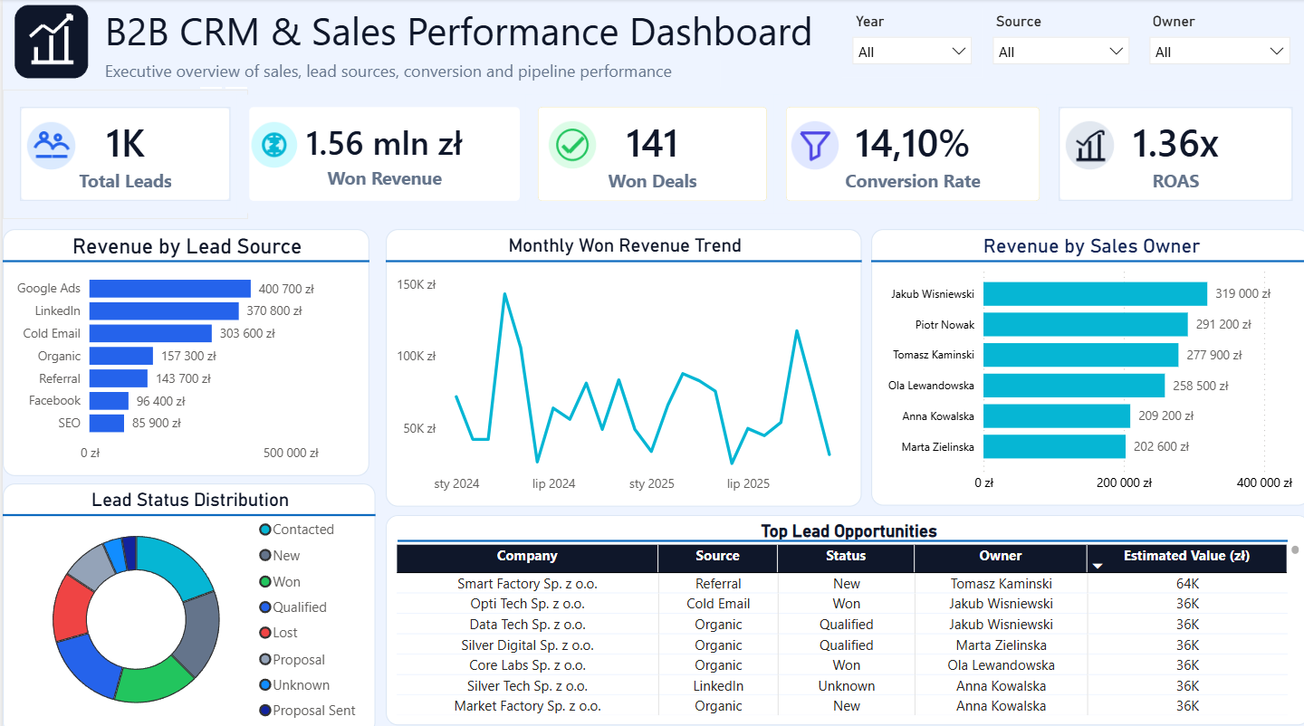Open the Year filter dropdown
Image resolution: width=1304 pixels, height=726 pixels.
[913, 52]
